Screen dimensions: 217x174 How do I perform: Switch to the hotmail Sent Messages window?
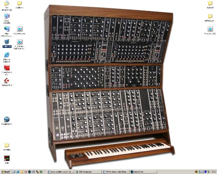point(116,172)
